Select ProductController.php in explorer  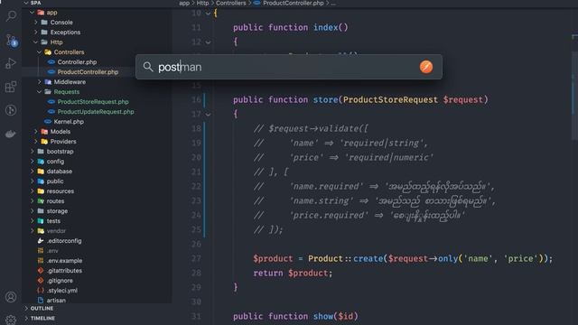click(x=88, y=72)
